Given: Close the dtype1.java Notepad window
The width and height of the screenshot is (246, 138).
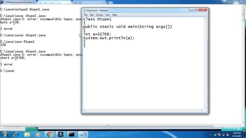Looking at the screenshot, I should (x=203, y=10).
